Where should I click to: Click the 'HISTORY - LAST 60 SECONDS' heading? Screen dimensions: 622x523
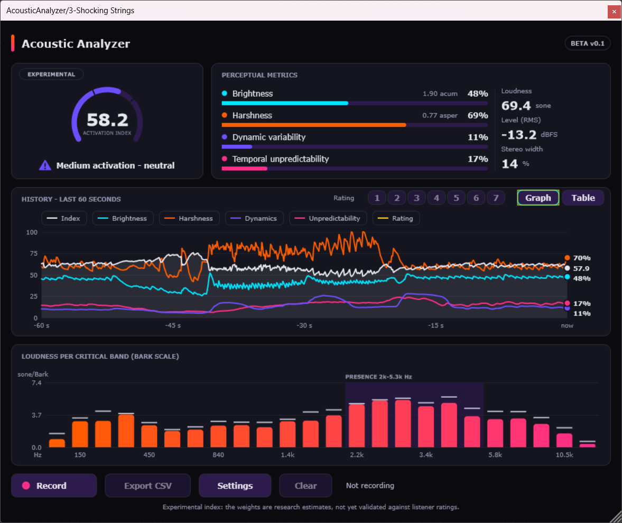click(71, 199)
